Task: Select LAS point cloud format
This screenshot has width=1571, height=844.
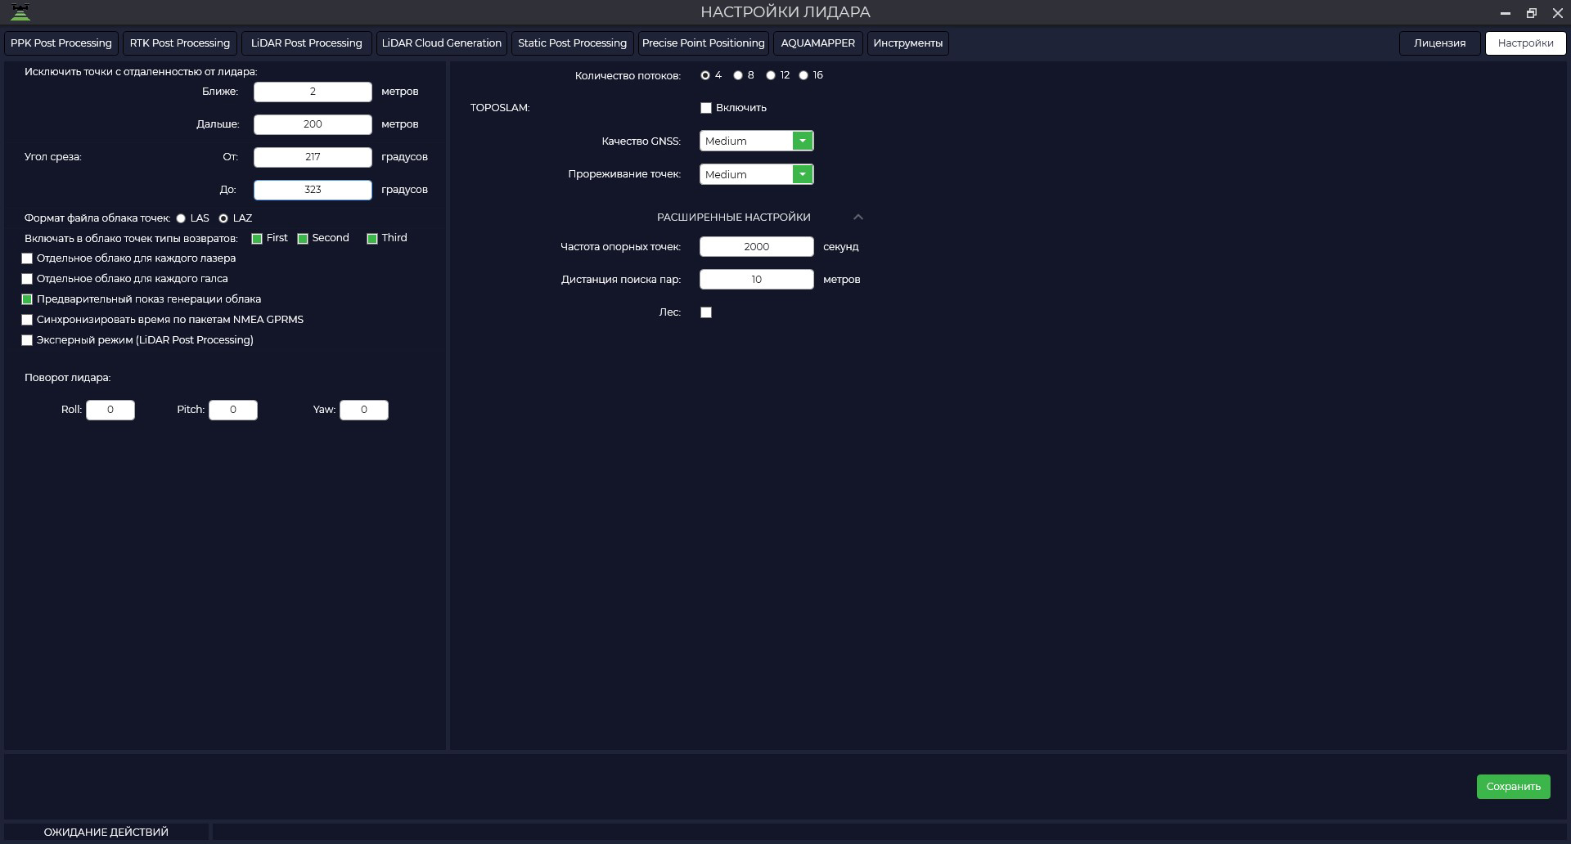Action: click(x=181, y=218)
